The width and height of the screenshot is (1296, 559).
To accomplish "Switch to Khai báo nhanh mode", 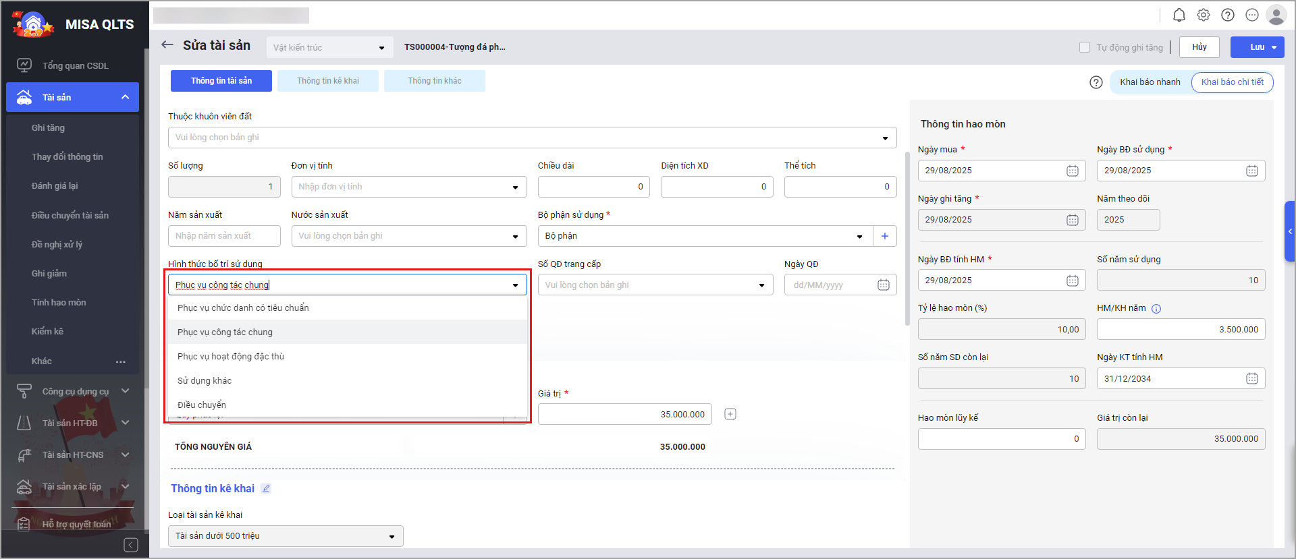I will tap(1150, 82).
